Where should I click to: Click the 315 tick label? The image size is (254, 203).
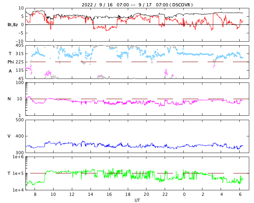[19, 54]
